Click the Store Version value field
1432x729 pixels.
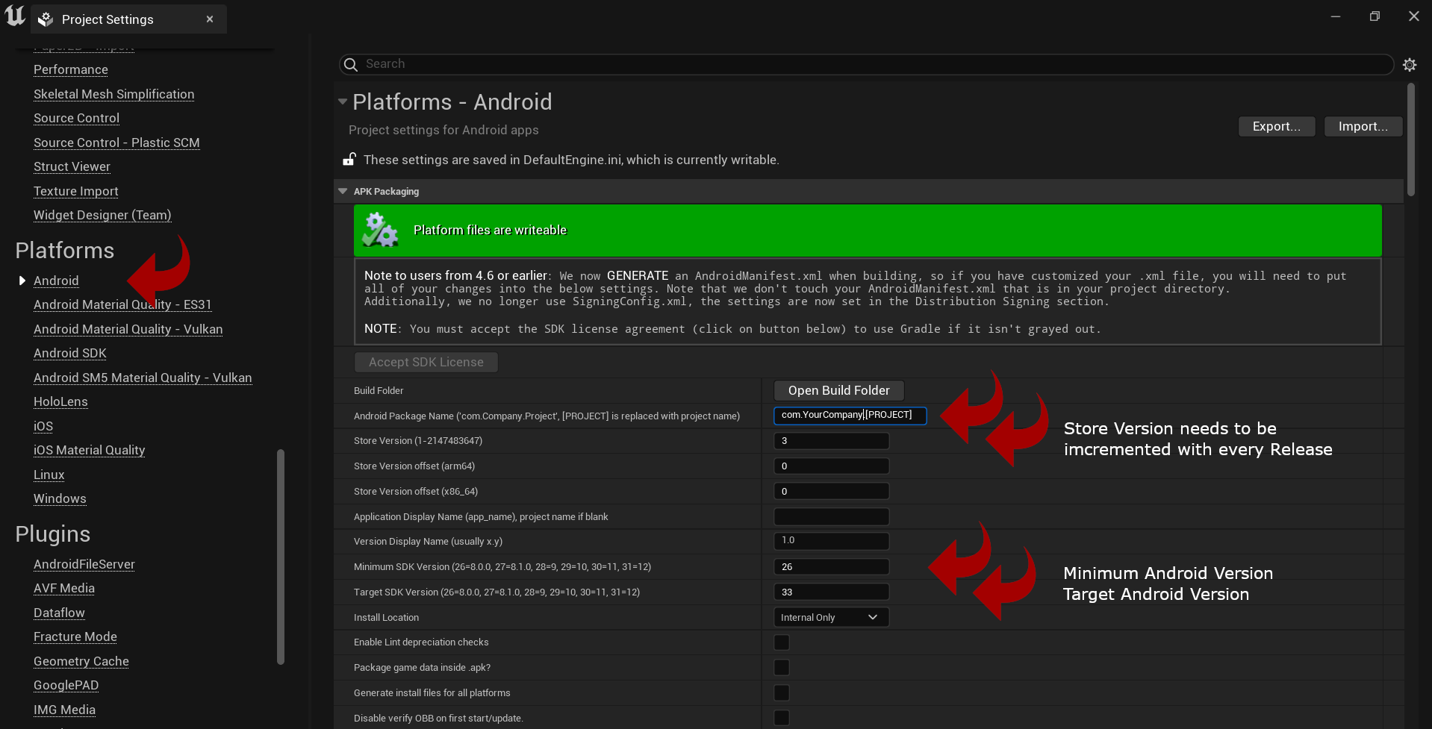(x=831, y=441)
